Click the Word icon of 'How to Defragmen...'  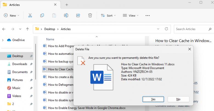(x=45, y=84)
